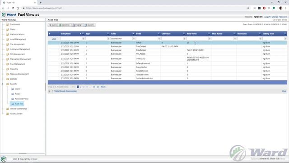This screenshot has height=163, width=289.
Task: Collapse the Security tree node
Action: [3, 84]
